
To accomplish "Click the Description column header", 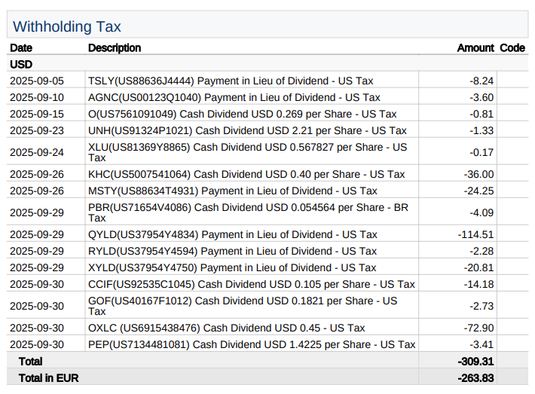I will pos(115,48).
